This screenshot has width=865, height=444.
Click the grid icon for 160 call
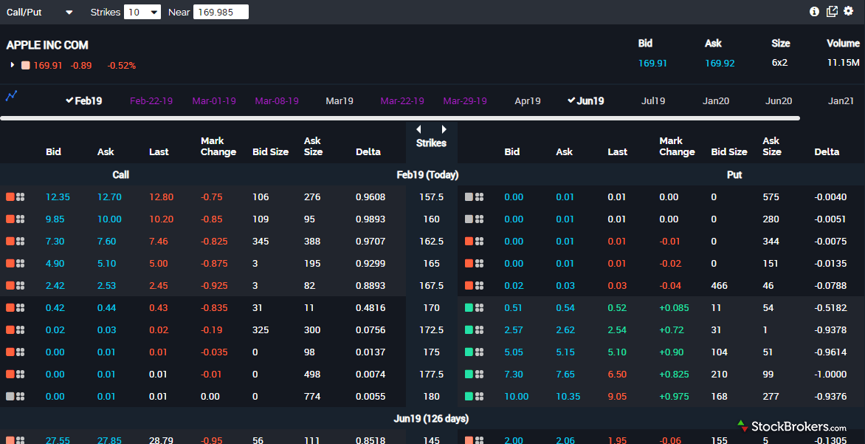coord(21,219)
